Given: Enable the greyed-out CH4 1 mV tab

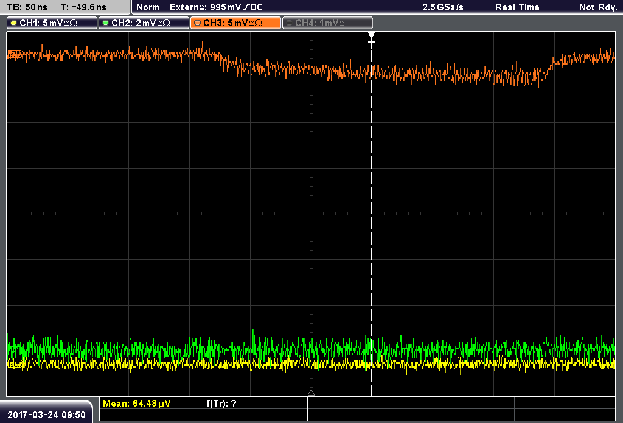Looking at the screenshot, I should [x=327, y=23].
